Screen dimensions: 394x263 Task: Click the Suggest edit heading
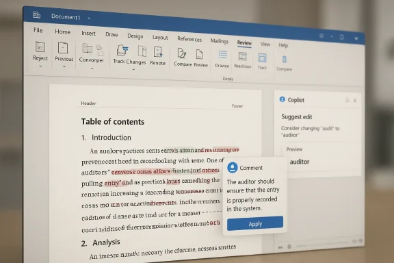[297, 117]
